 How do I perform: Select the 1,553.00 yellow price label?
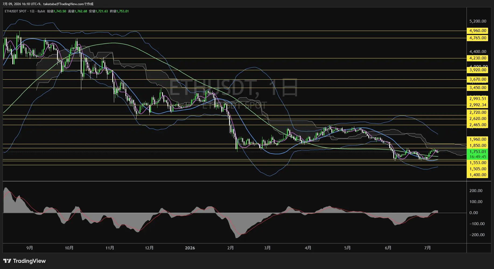pos(478,163)
